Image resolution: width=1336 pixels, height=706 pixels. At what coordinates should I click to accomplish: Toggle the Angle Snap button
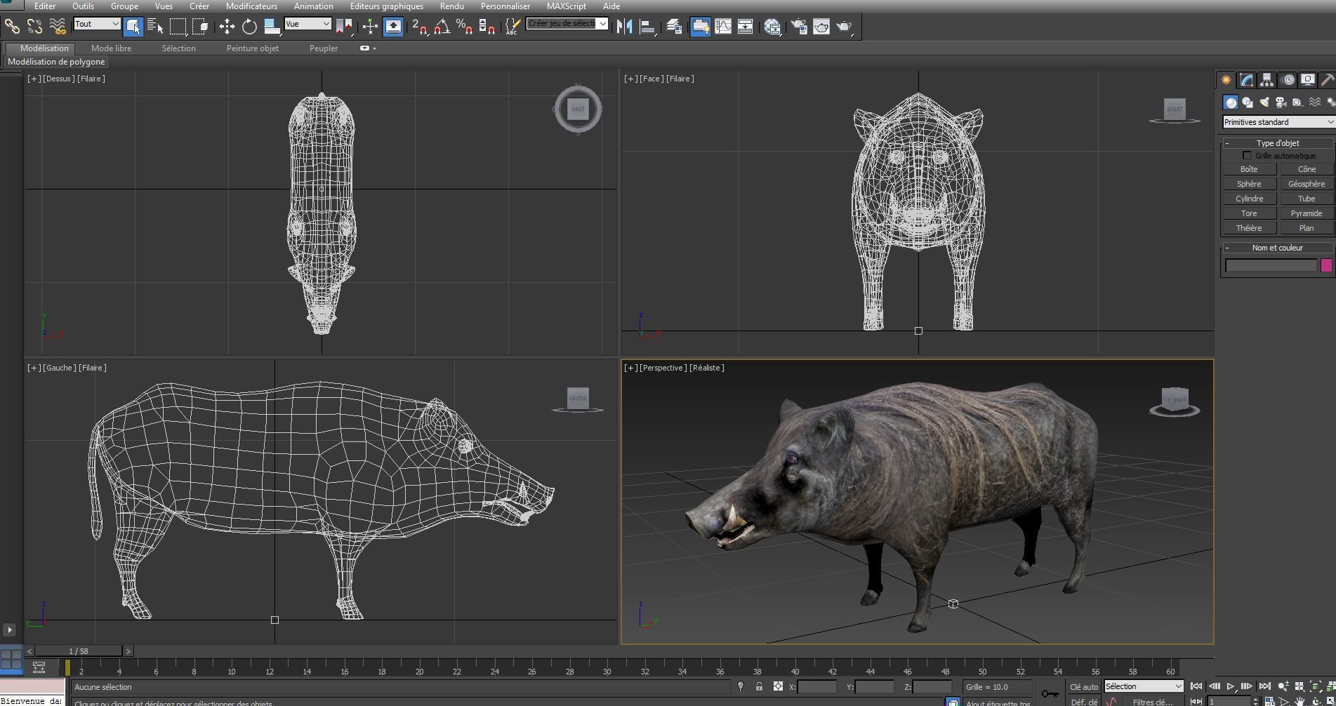[x=442, y=27]
